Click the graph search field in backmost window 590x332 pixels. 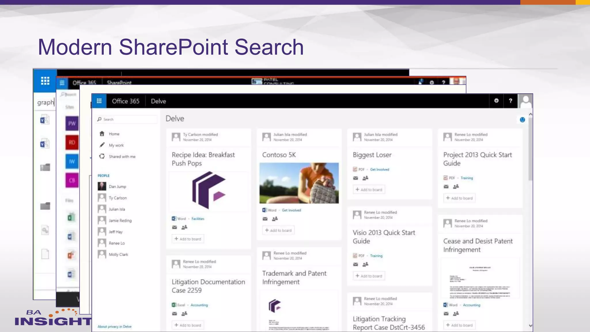(x=46, y=102)
